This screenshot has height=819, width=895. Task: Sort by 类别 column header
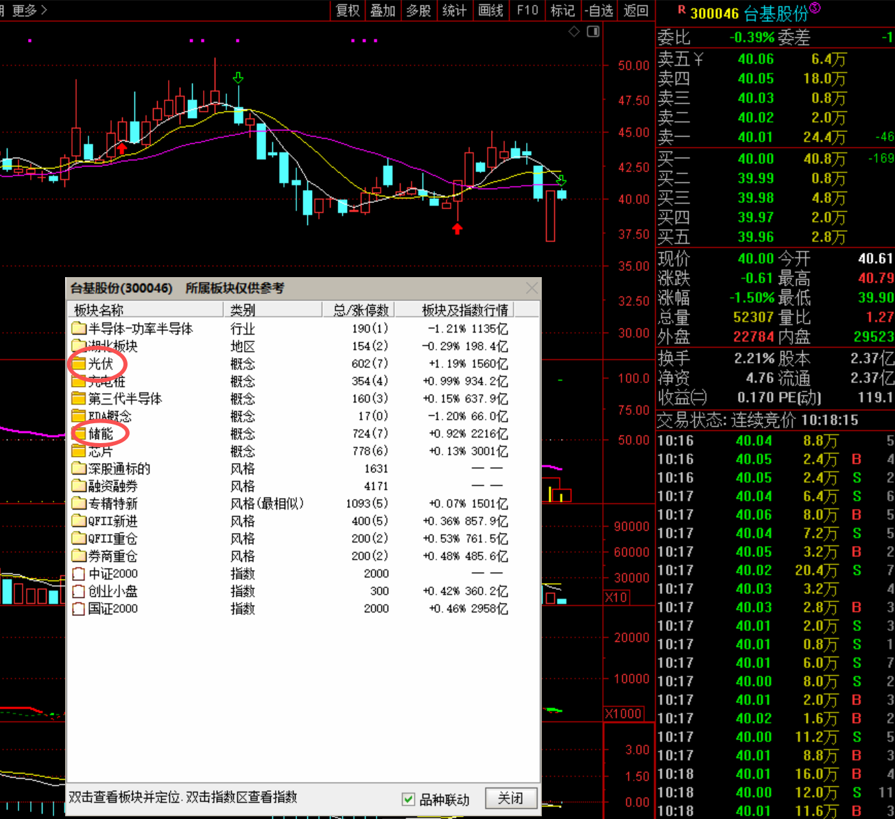click(x=273, y=310)
